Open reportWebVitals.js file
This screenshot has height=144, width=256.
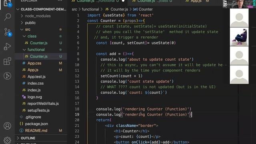click(43, 104)
